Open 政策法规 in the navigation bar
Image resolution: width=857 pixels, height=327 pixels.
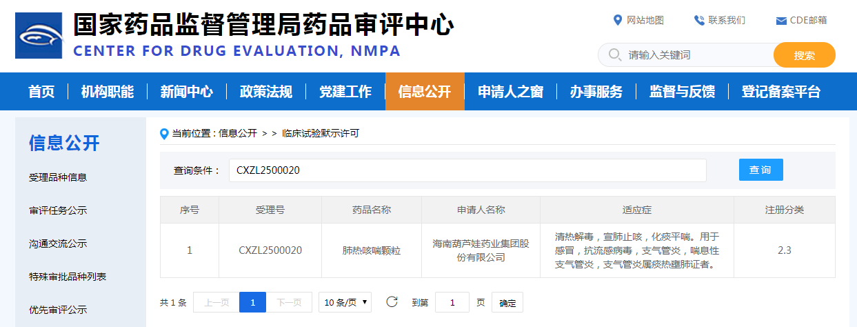coord(265,92)
